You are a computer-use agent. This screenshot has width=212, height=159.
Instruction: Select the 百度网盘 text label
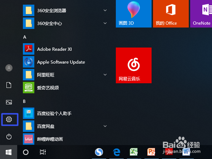point(46,126)
